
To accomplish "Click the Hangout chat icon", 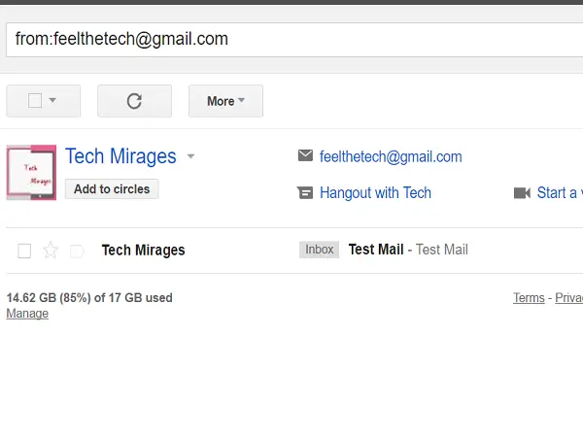I will (x=305, y=193).
